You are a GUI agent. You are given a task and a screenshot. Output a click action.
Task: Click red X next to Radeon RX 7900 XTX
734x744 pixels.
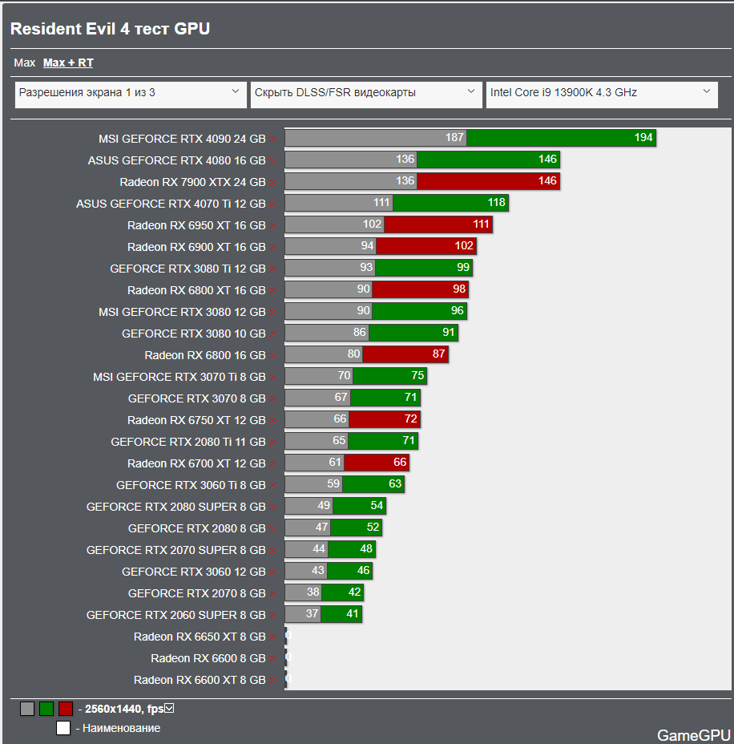pos(273,183)
